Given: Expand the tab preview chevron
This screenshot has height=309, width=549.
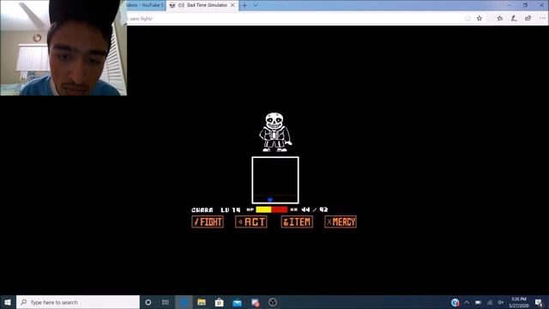Looking at the screenshot, I should 256,5.
